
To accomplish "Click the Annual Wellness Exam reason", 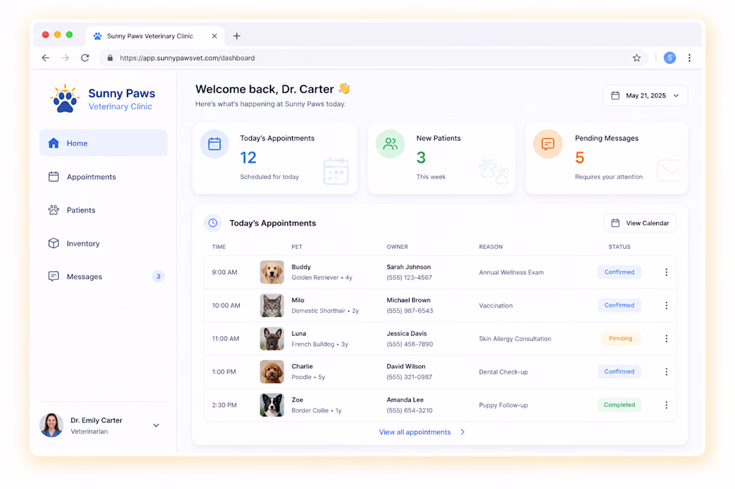I will coord(511,272).
